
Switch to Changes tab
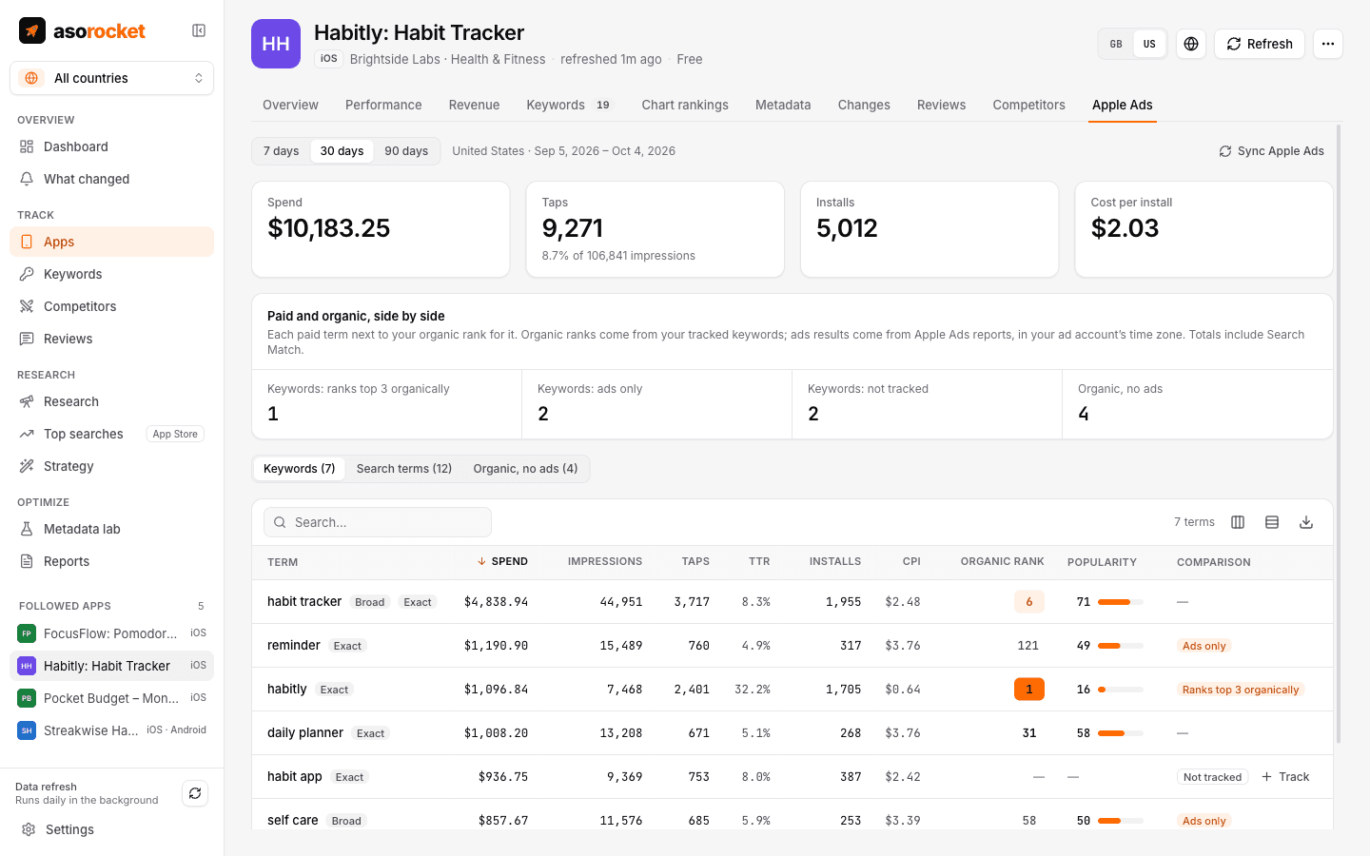coord(864,105)
